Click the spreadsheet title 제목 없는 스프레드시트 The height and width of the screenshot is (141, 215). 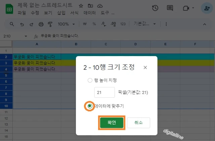tap(45, 5)
